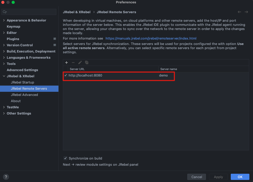This screenshot has height=182, width=253.
Task: Expand Languages & Frameworks section
Action: coord(4,58)
